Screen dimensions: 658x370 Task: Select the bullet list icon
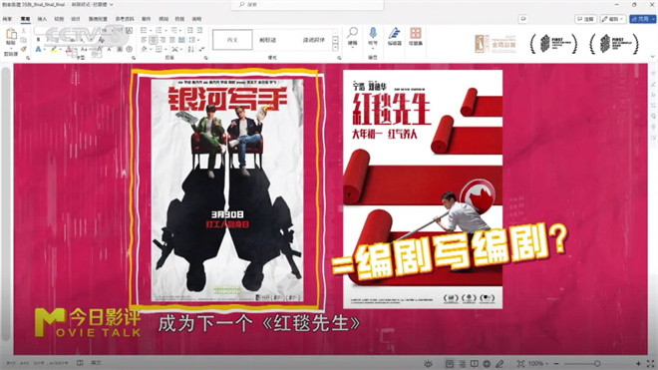(144, 30)
